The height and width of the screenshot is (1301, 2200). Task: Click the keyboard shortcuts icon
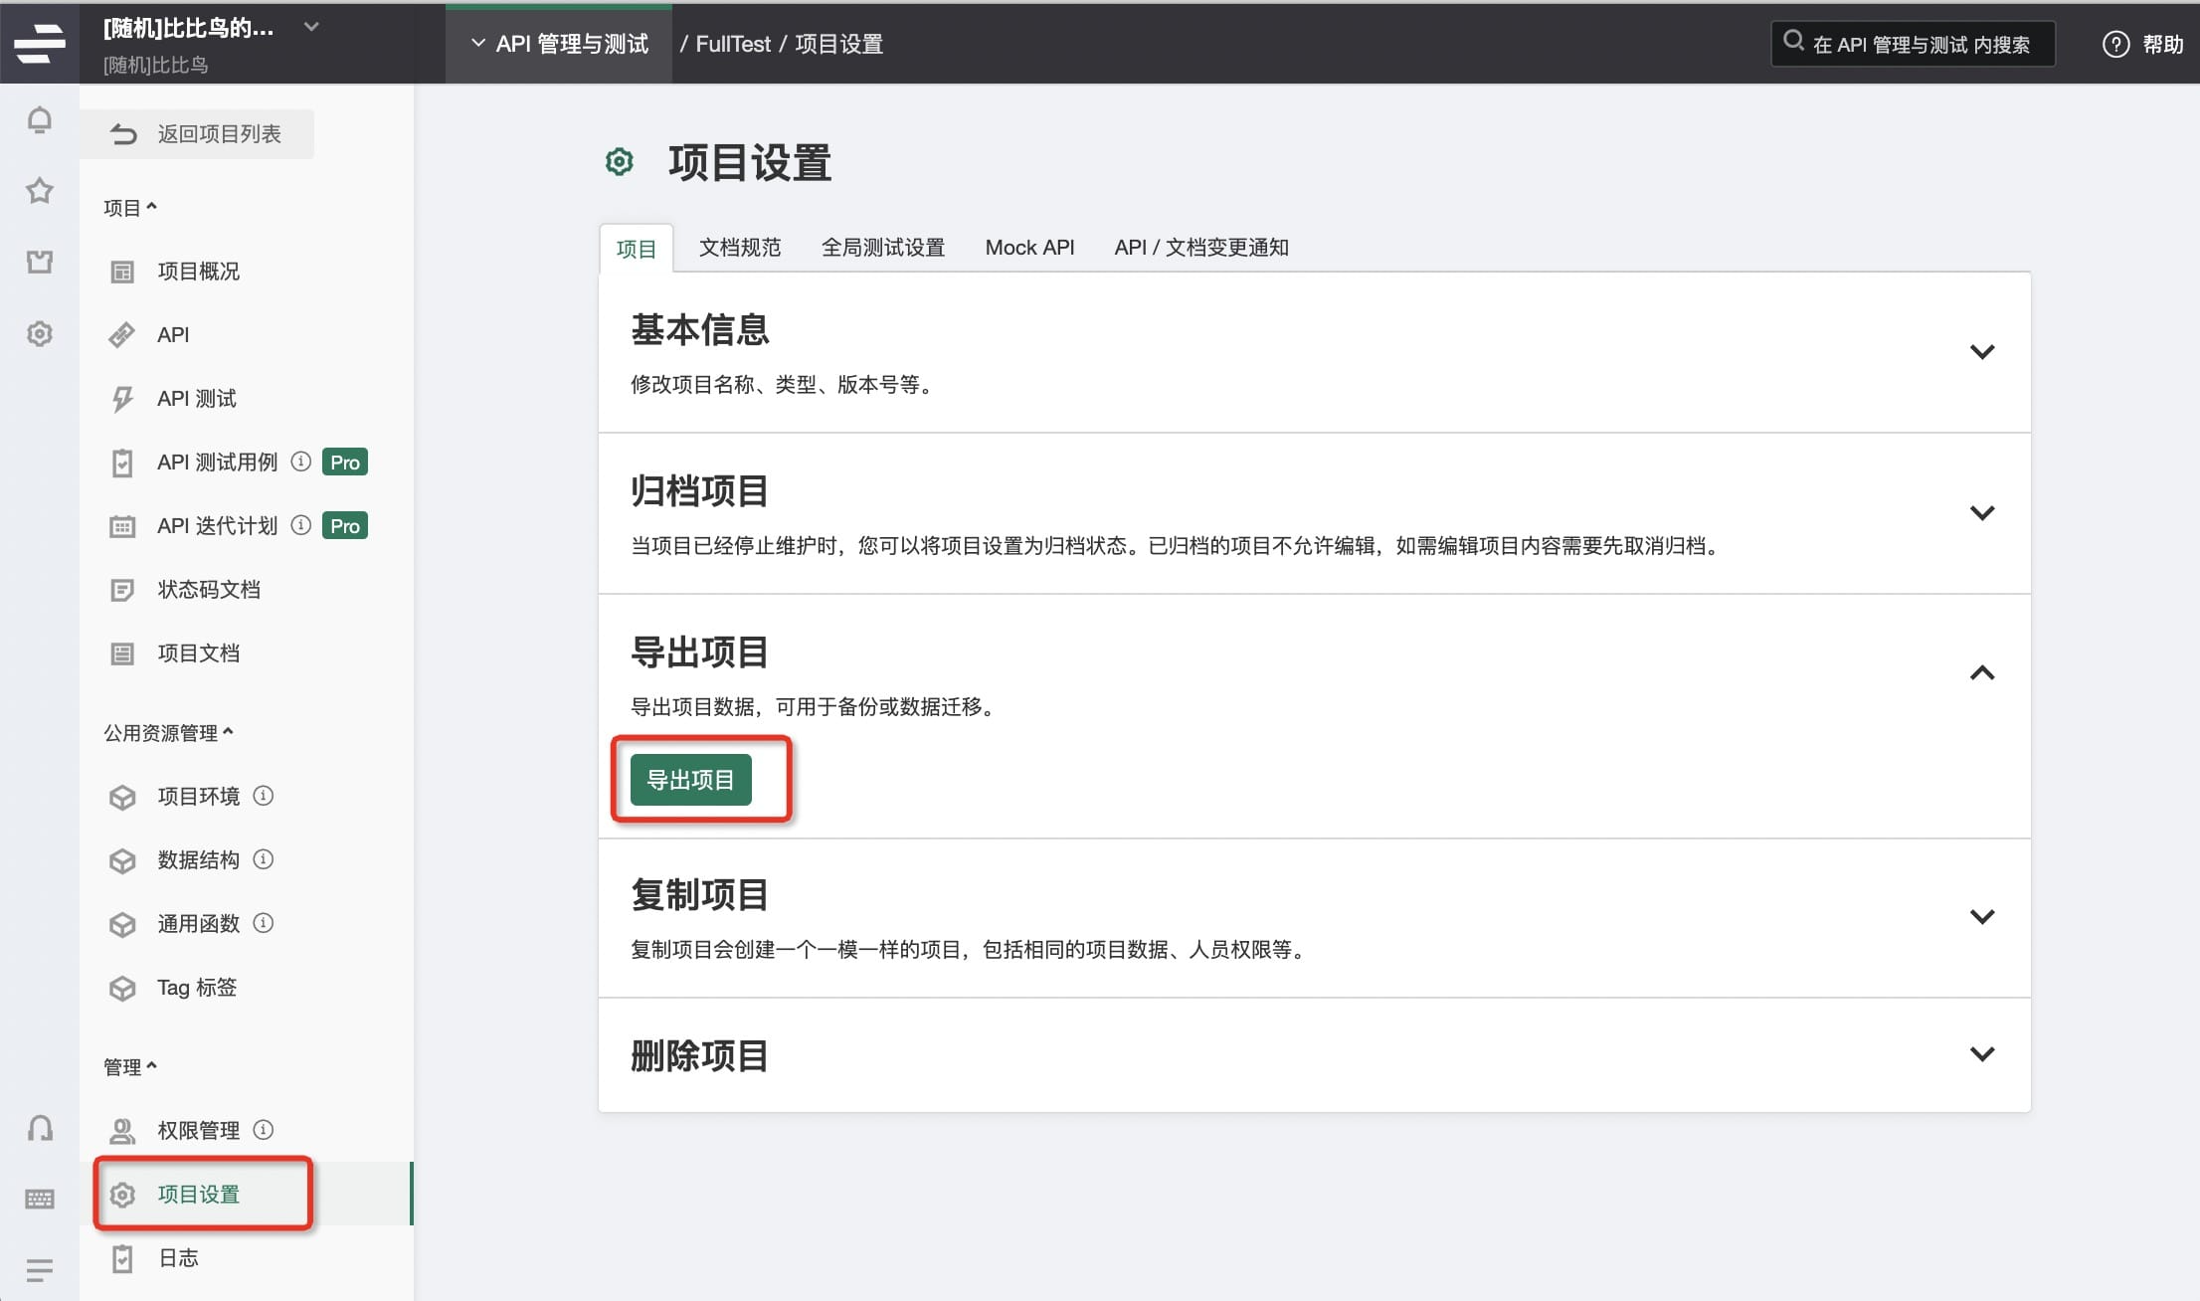click(40, 1199)
